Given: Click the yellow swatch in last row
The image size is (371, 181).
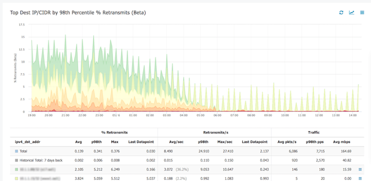Looking at the screenshot, I should pyautogui.click(x=16, y=178).
